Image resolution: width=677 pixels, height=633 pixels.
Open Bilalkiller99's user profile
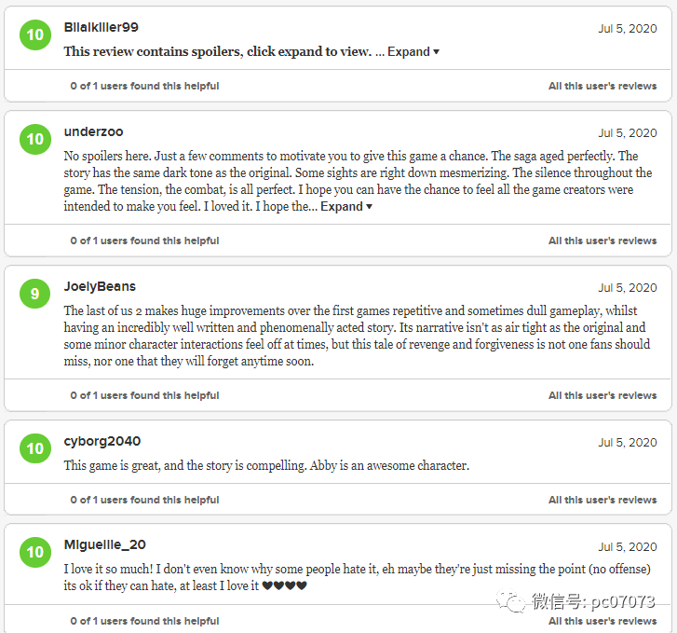click(x=101, y=28)
